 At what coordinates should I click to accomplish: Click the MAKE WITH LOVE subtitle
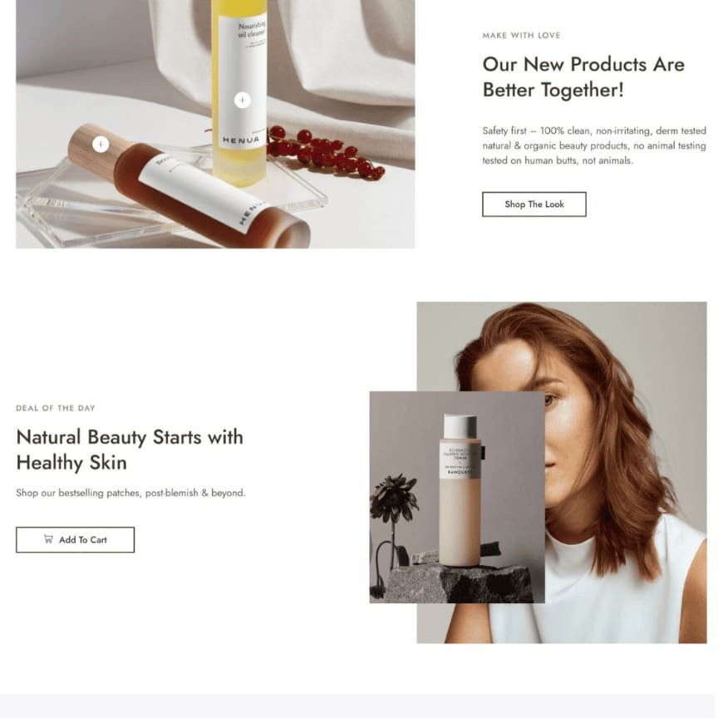(521, 35)
